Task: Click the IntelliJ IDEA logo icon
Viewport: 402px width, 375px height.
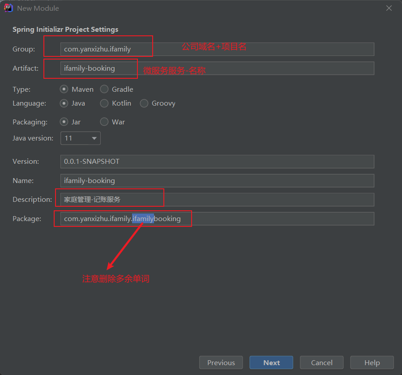Action: click(8, 8)
